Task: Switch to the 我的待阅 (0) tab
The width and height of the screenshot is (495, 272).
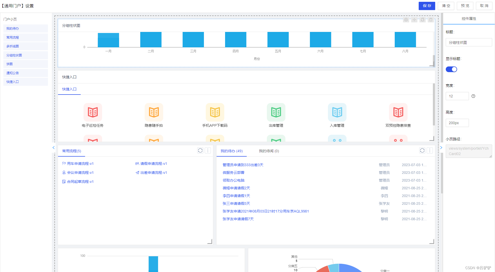Action: 269,151
